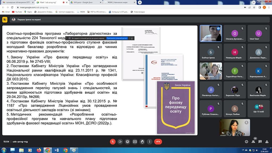
Task: Go back using browser arrow
Action: click(x=3, y=7)
